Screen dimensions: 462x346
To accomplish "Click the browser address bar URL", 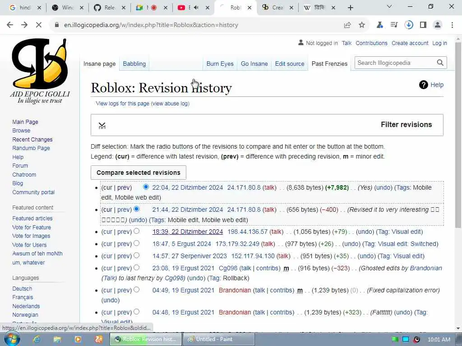I will [151, 25].
